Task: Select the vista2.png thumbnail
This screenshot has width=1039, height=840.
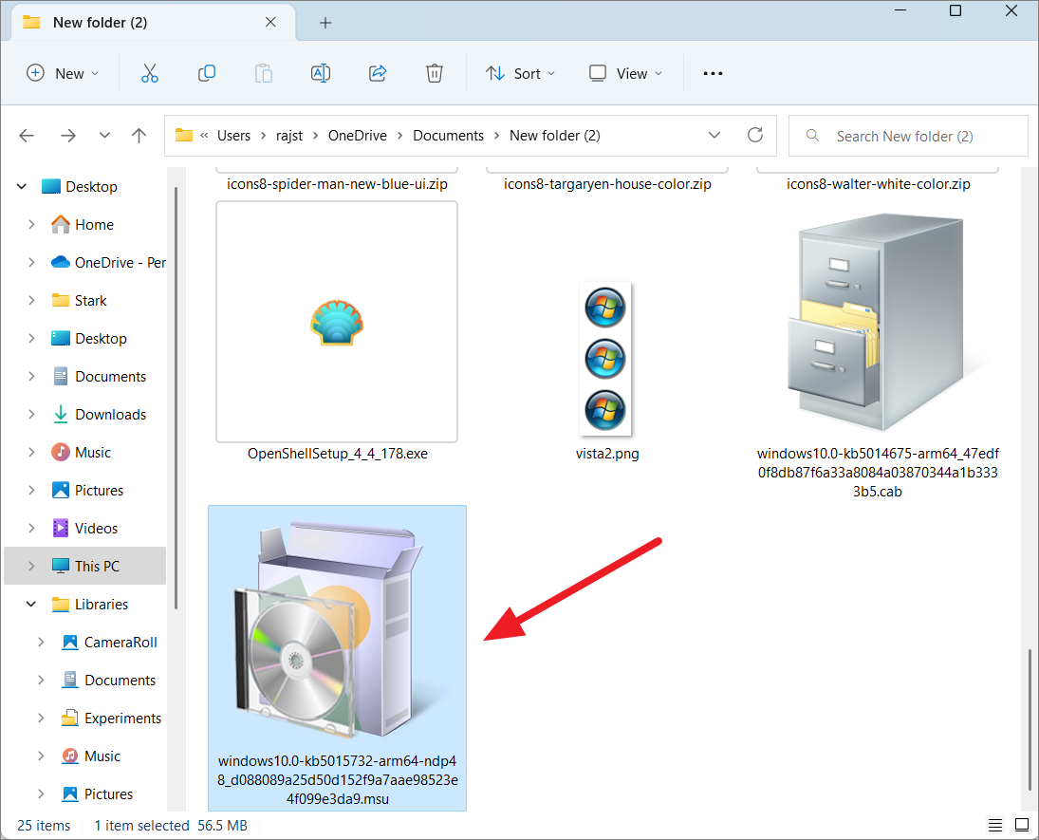Action: (x=605, y=359)
